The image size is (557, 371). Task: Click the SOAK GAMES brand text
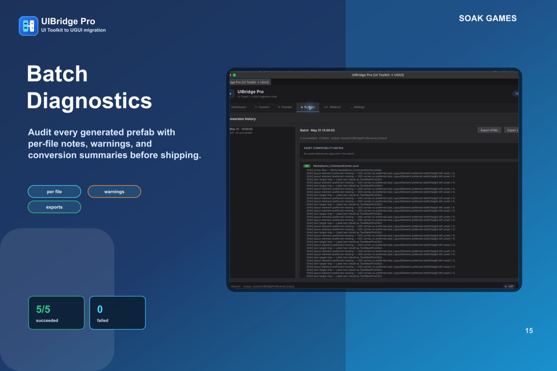pos(488,19)
